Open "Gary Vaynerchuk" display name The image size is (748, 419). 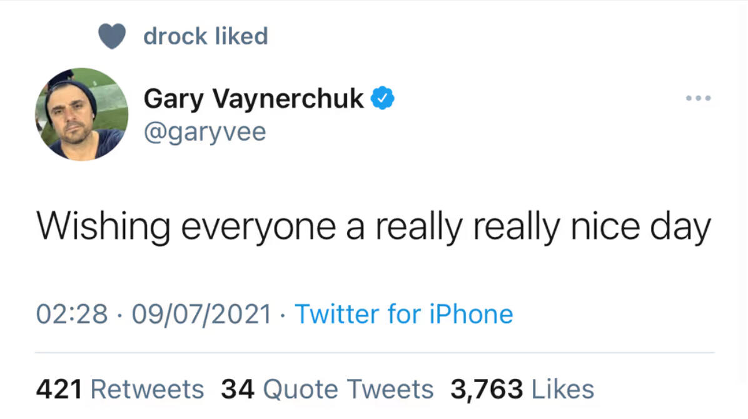click(x=254, y=98)
